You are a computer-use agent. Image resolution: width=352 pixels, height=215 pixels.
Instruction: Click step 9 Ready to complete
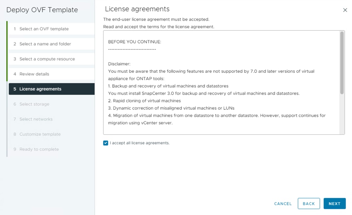point(39,149)
